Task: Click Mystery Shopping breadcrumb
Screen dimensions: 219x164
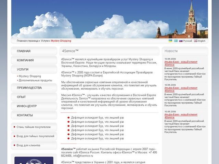Action: tap(61, 41)
